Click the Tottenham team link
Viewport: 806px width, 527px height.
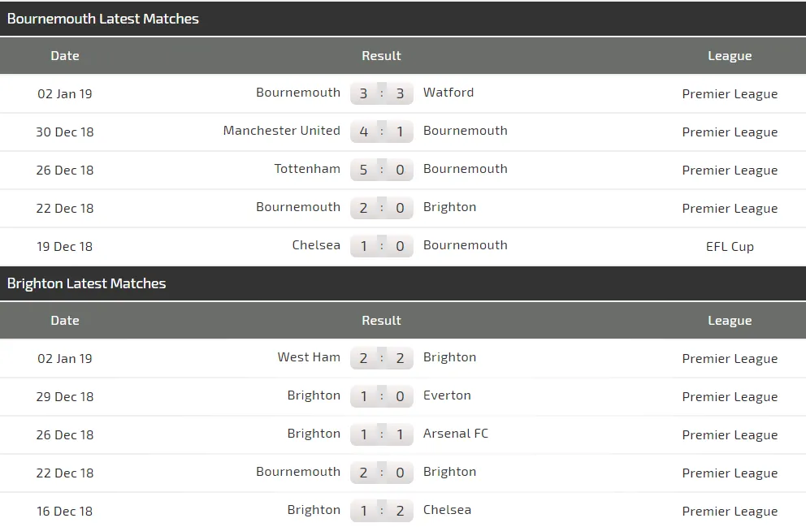(307, 169)
